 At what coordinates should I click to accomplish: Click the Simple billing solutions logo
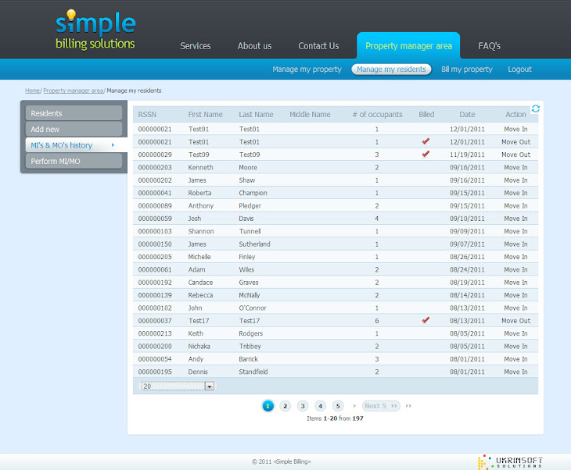click(x=95, y=30)
